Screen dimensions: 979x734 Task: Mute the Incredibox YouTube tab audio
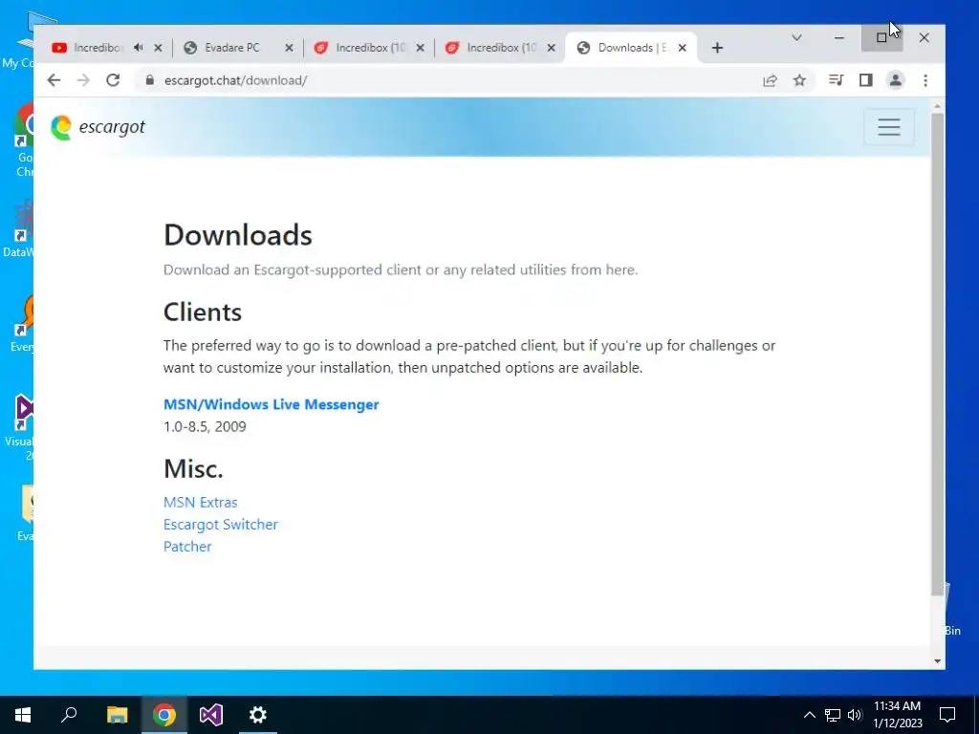[138, 48]
